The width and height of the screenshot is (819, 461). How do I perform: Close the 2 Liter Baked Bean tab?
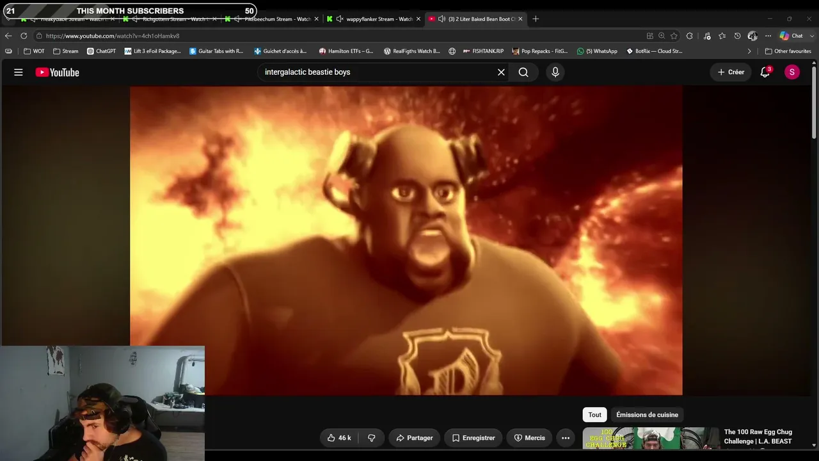(x=520, y=19)
